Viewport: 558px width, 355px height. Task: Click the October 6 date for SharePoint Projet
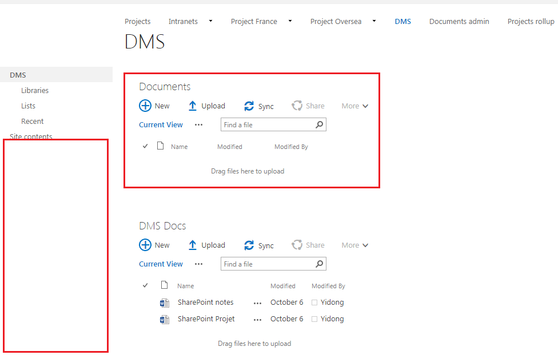pos(286,319)
